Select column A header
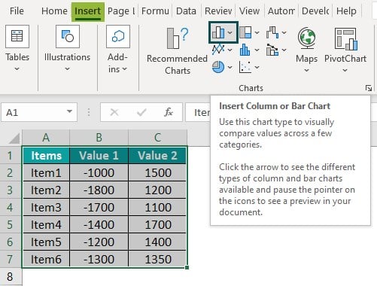This screenshot has height=286, width=377. [46, 138]
